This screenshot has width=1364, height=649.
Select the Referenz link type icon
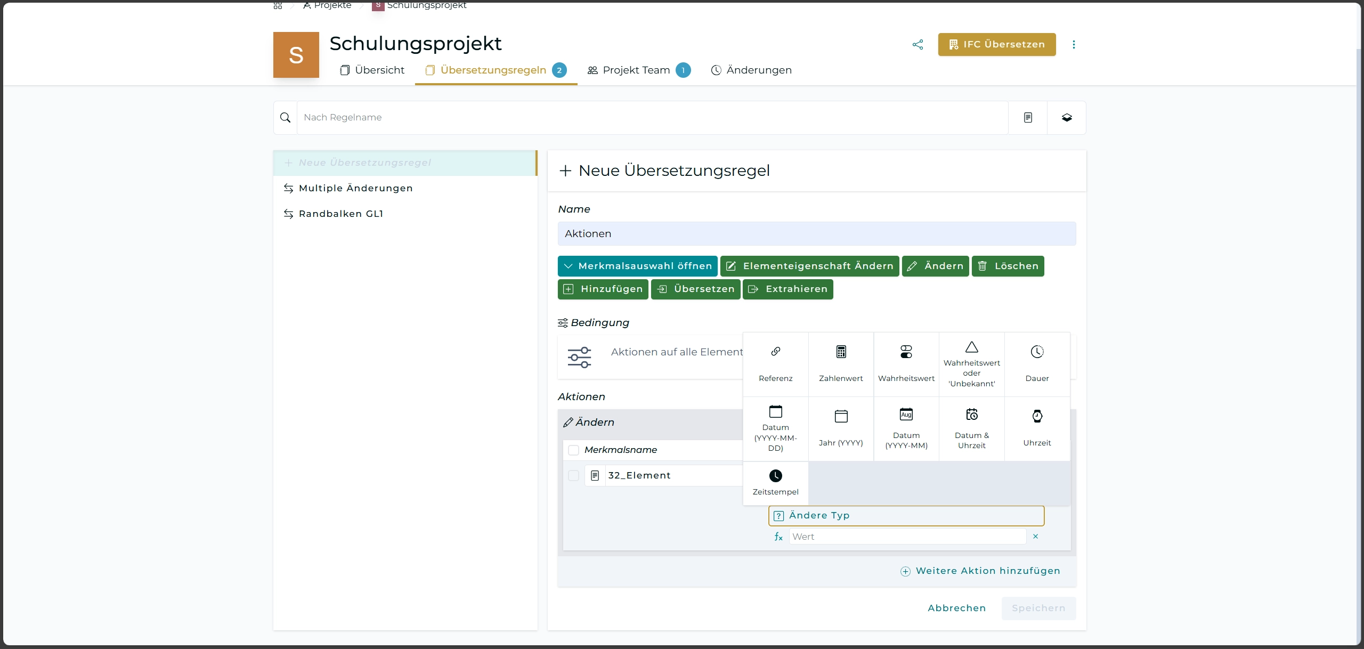coord(775,352)
